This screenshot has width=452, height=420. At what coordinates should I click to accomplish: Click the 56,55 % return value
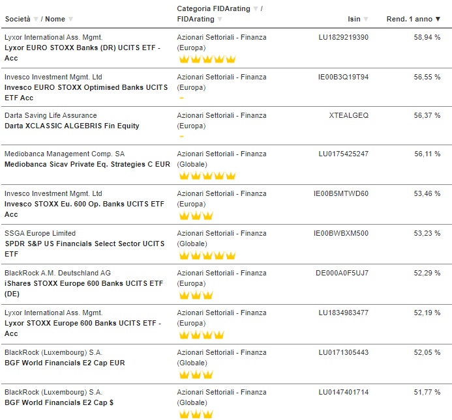pos(427,77)
